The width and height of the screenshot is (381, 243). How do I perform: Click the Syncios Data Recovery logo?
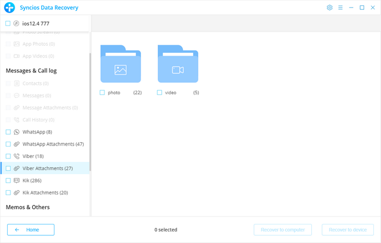tap(9, 8)
